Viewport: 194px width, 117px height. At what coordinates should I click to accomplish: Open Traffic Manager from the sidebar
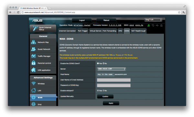pyautogui.click(x=43, y=56)
